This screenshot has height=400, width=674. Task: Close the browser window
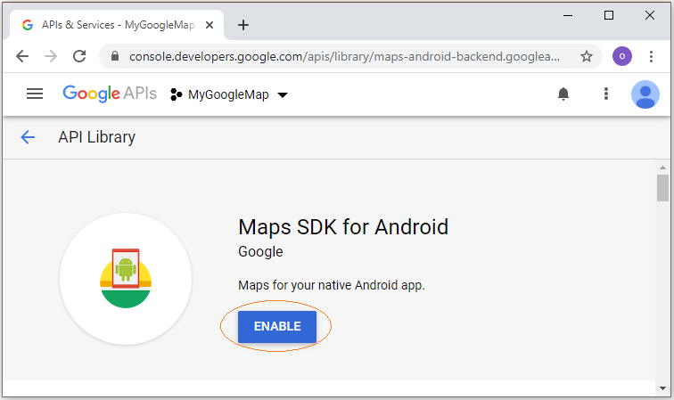coord(650,16)
